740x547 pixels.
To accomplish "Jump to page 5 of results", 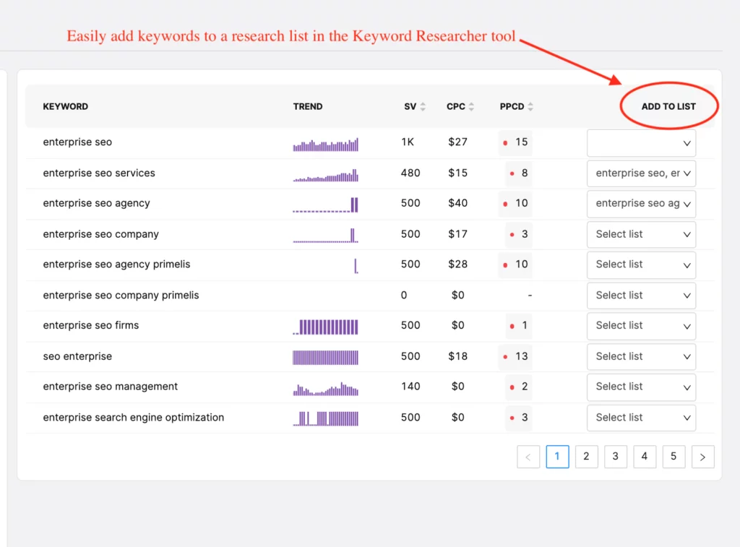I will [674, 457].
